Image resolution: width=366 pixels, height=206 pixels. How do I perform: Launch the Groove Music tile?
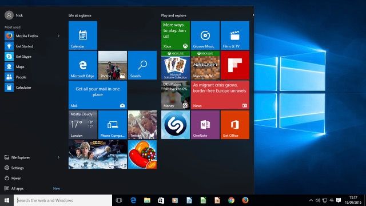tap(205, 35)
